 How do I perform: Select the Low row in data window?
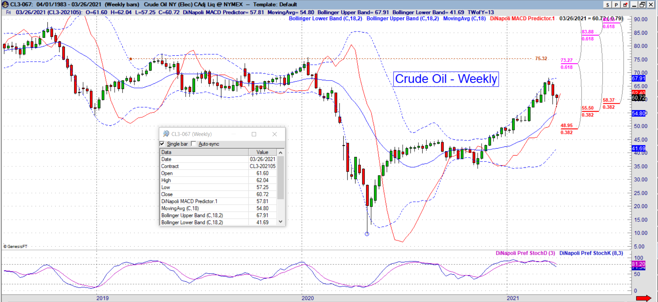pos(218,187)
